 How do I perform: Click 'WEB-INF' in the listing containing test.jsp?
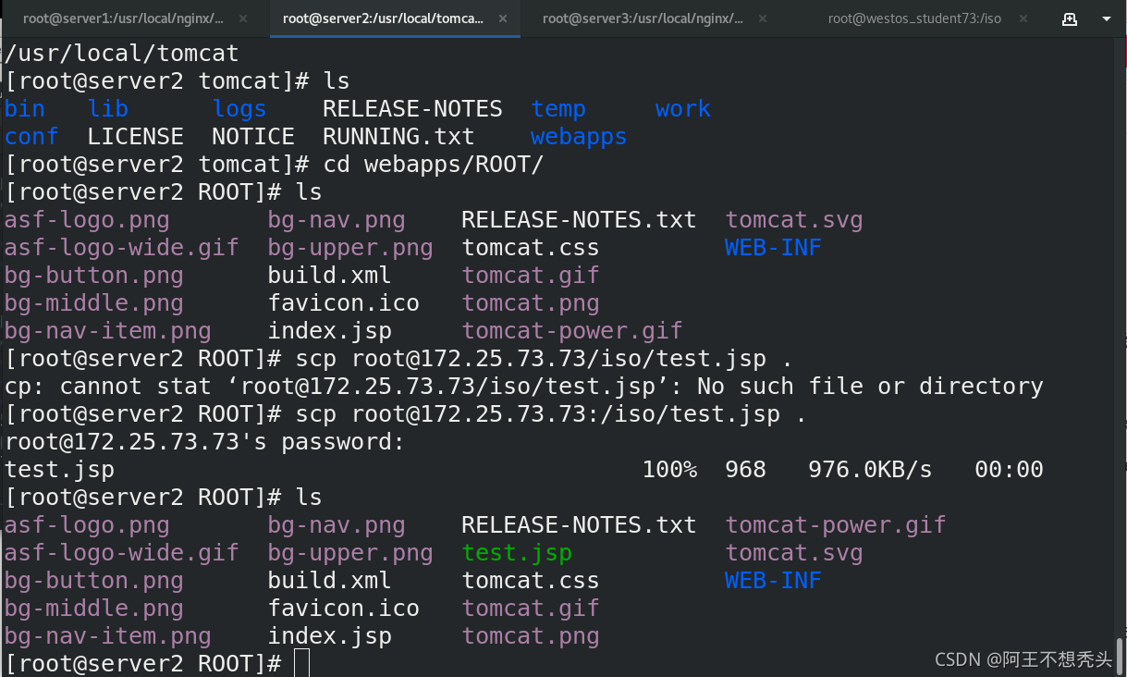774,581
